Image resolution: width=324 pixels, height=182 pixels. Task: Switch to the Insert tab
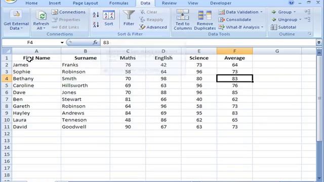click(55, 3)
